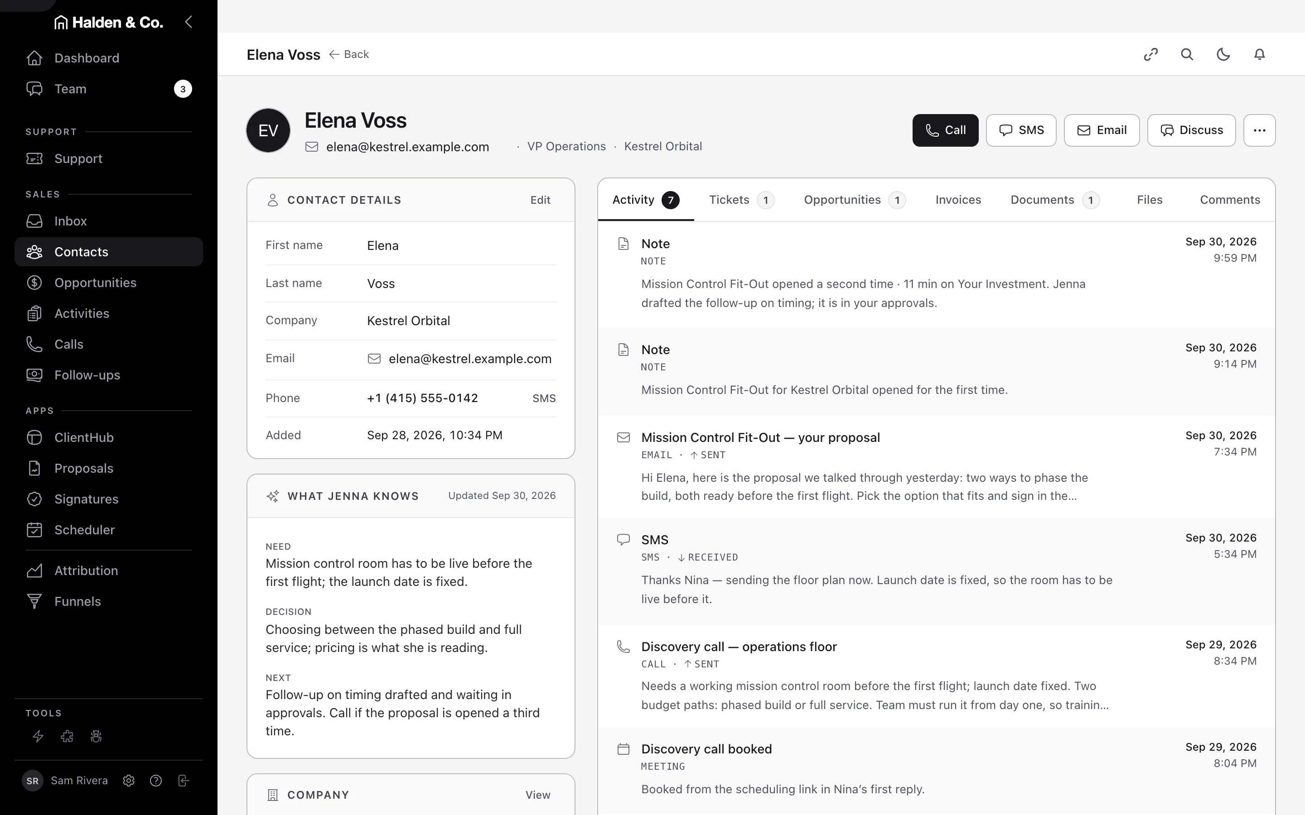
Task: Switch to the Opportunities tab
Action: (x=855, y=200)
